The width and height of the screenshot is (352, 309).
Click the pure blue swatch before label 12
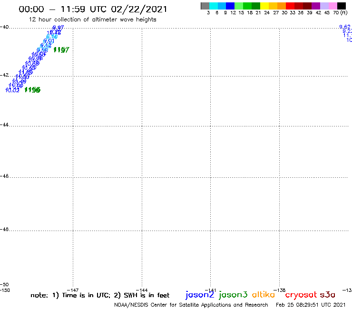(230, 6)
